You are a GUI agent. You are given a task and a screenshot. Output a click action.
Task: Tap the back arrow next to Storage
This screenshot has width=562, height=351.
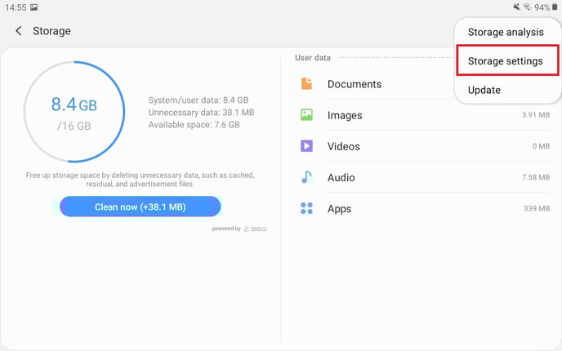[19, 31]
